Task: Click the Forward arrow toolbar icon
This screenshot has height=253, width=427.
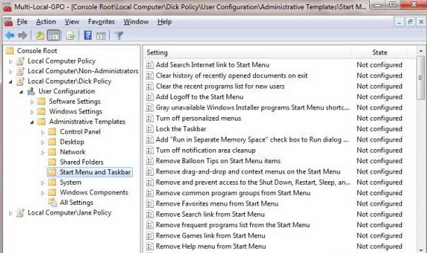Action: coord(22,36)
